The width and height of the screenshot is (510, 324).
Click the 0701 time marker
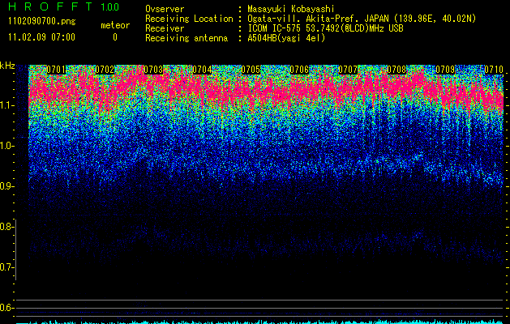pyautogui.click(x=56, y=70)
